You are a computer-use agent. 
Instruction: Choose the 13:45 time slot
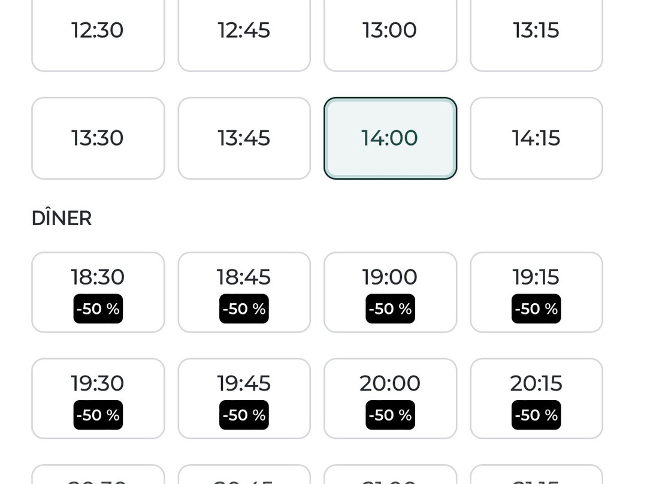[x=244, y=138]
